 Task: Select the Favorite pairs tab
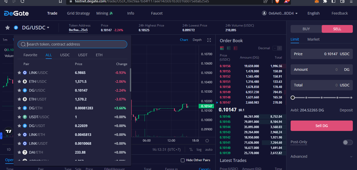pos(30,55)
